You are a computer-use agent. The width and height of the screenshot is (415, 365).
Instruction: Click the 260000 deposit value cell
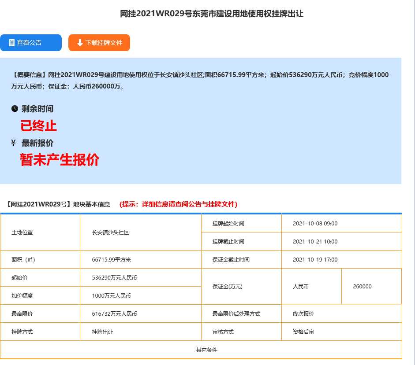coord(372,287)
